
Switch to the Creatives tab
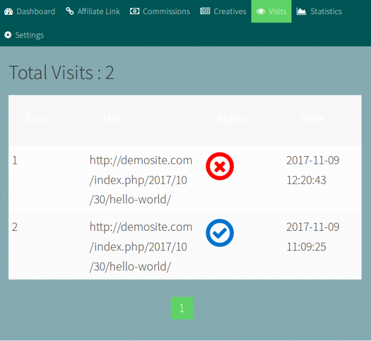click(223, 11)
